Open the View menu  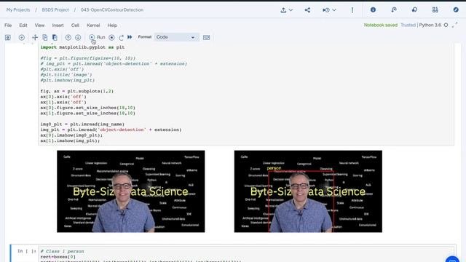(39, 25)
